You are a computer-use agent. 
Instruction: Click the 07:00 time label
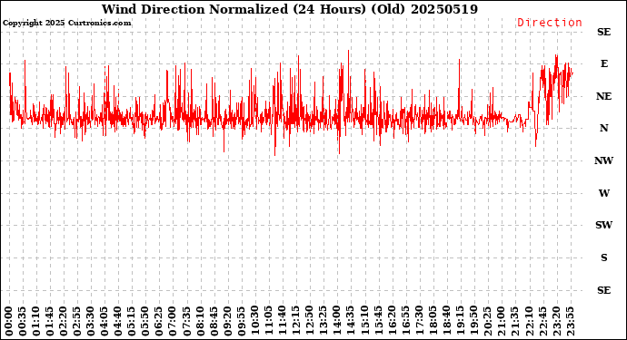point(173,322)
